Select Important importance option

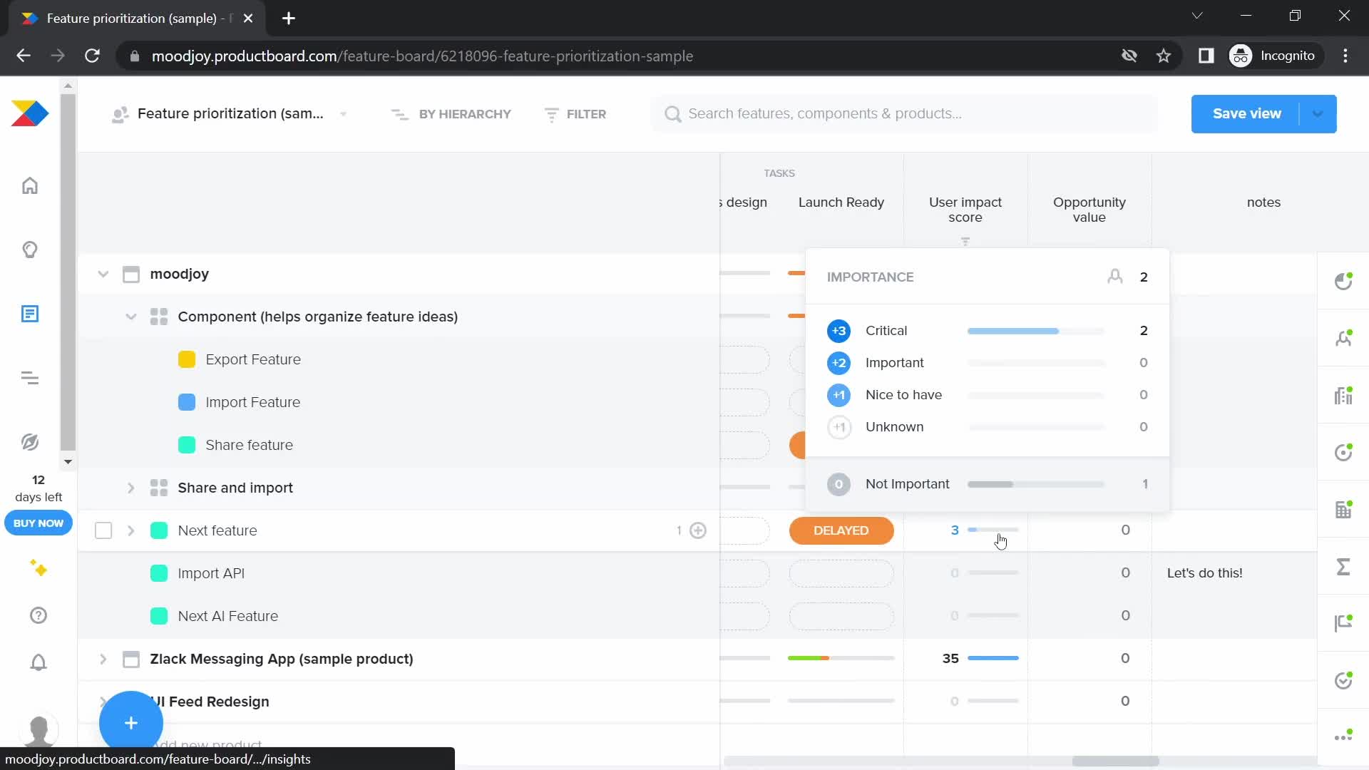987,363
